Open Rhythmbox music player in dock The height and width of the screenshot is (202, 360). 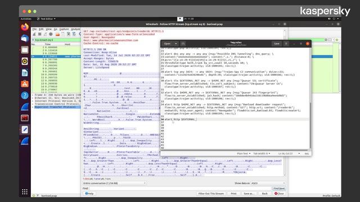click(25, 61)
